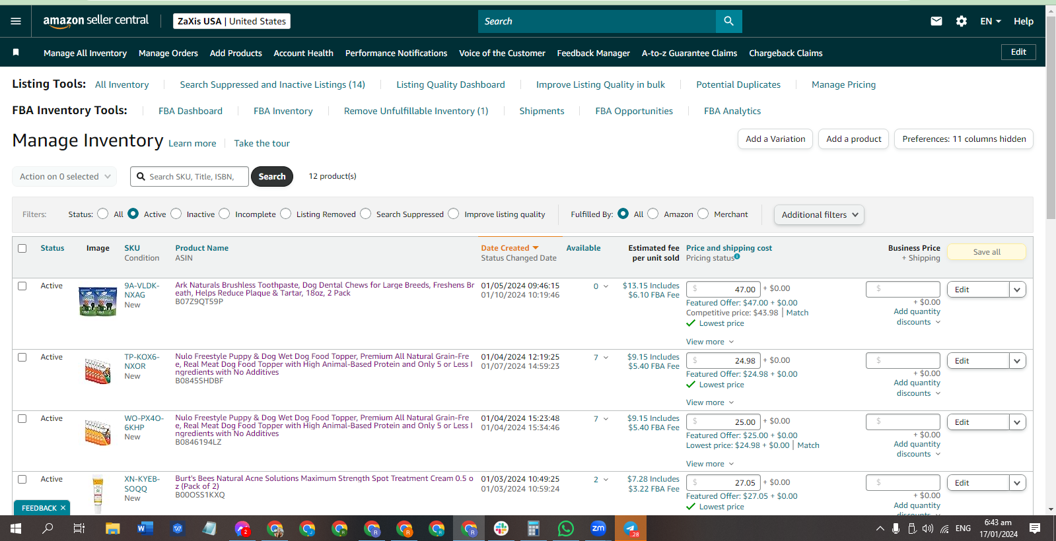Open Edit dropdown arrow for SKU TP-KOX6-NXOR
1056x541 pixels.
click(x=1018, y=361)
